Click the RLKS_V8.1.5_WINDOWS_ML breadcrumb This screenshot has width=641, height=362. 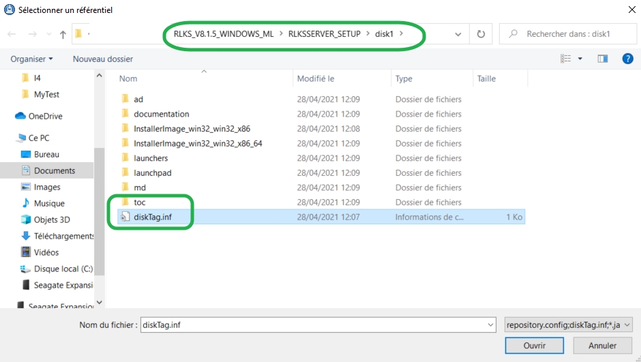224,34
